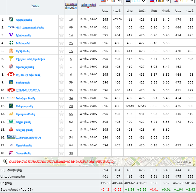Click the HSBC red hexagon logo in row 8
The height and width of the screenshot is (193, 196).
click(x=11, y=75)
